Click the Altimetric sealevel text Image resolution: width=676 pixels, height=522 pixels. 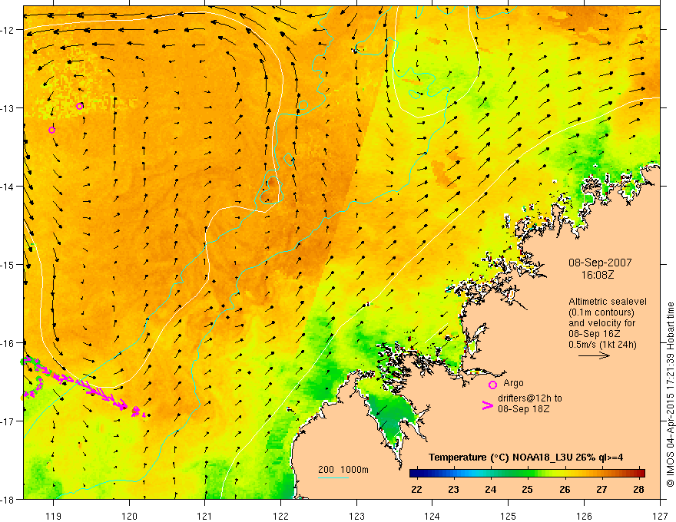pyautogui.click(x=608, y=302)
